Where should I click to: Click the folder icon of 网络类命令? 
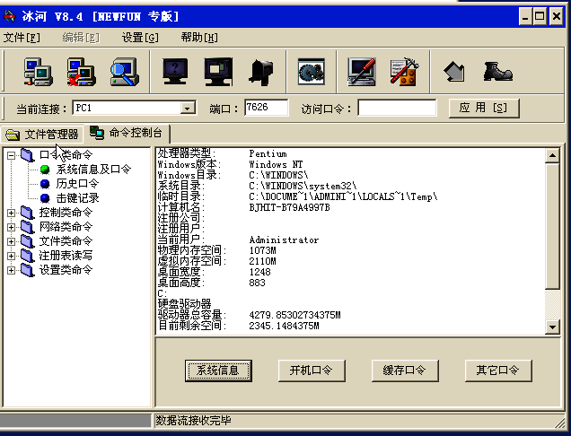(27, 227)
